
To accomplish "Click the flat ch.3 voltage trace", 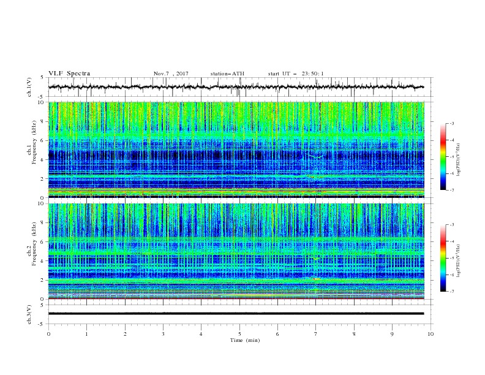I will click(x=236, y=314).
